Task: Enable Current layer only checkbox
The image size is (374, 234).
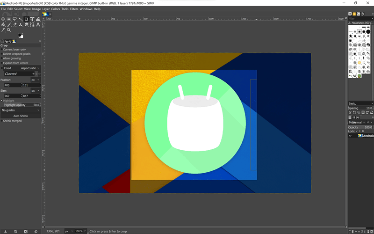Action: click(2, 50)
